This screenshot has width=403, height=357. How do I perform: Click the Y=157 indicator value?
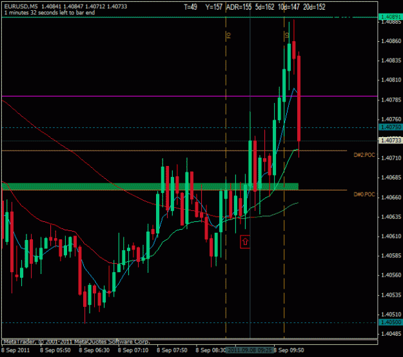213,7
